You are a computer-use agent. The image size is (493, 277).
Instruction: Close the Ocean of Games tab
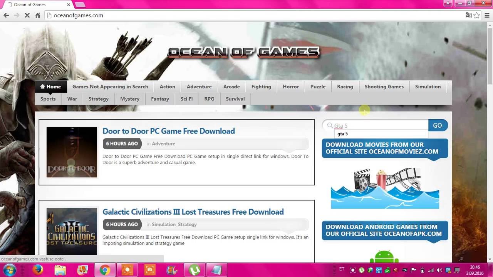click(69, 5)
